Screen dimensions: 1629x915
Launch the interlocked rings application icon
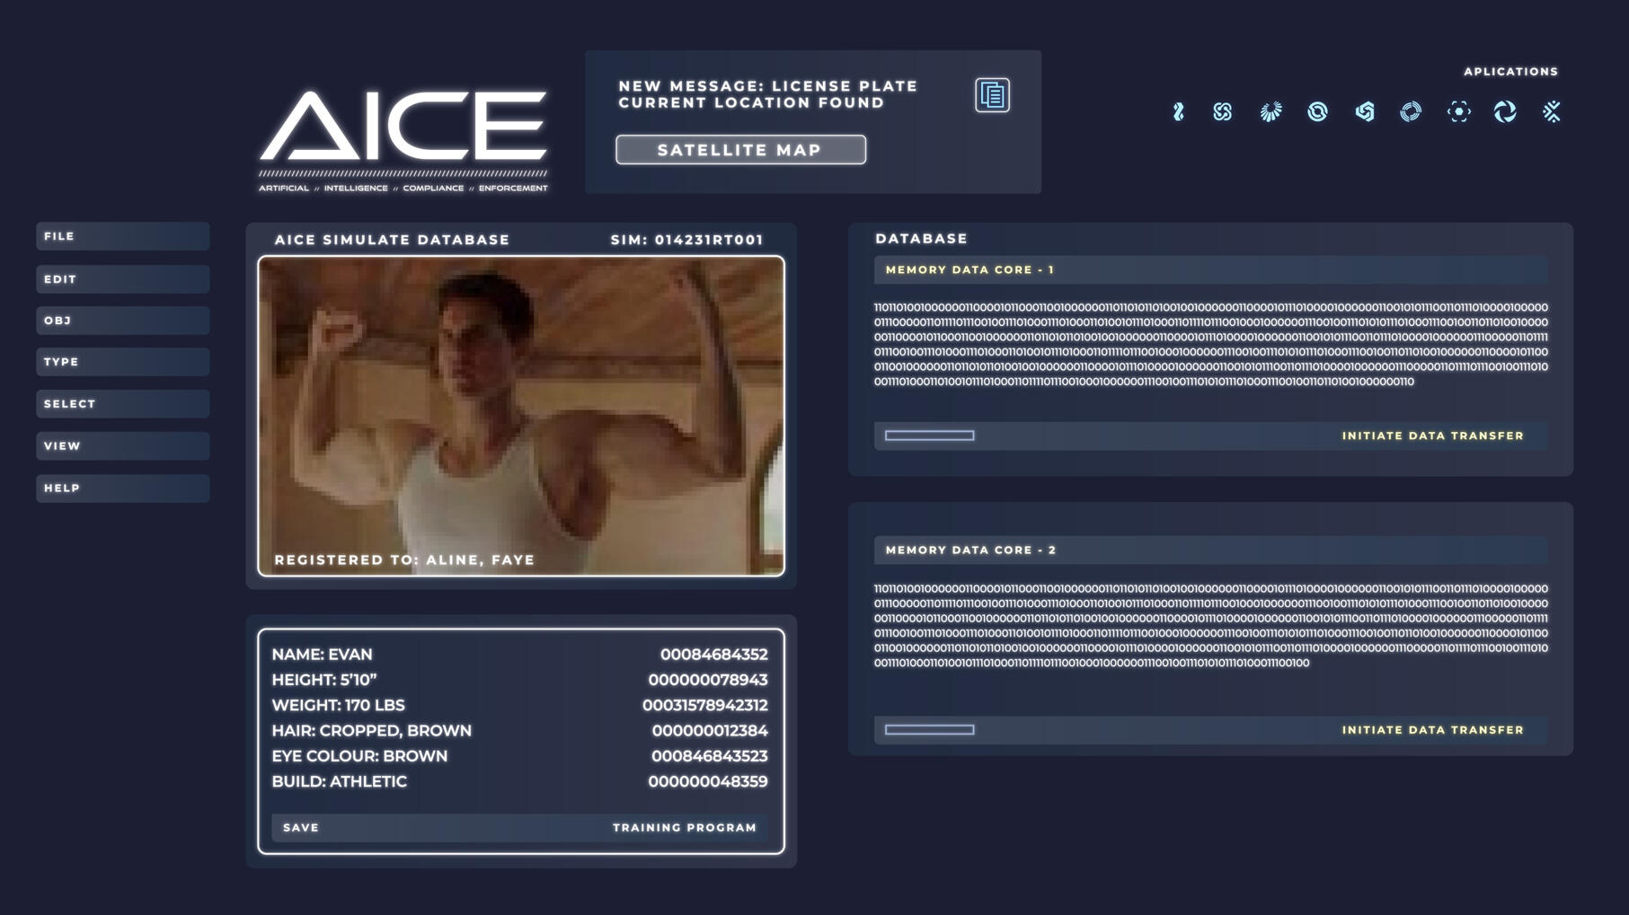click(x=1222, y=111)
